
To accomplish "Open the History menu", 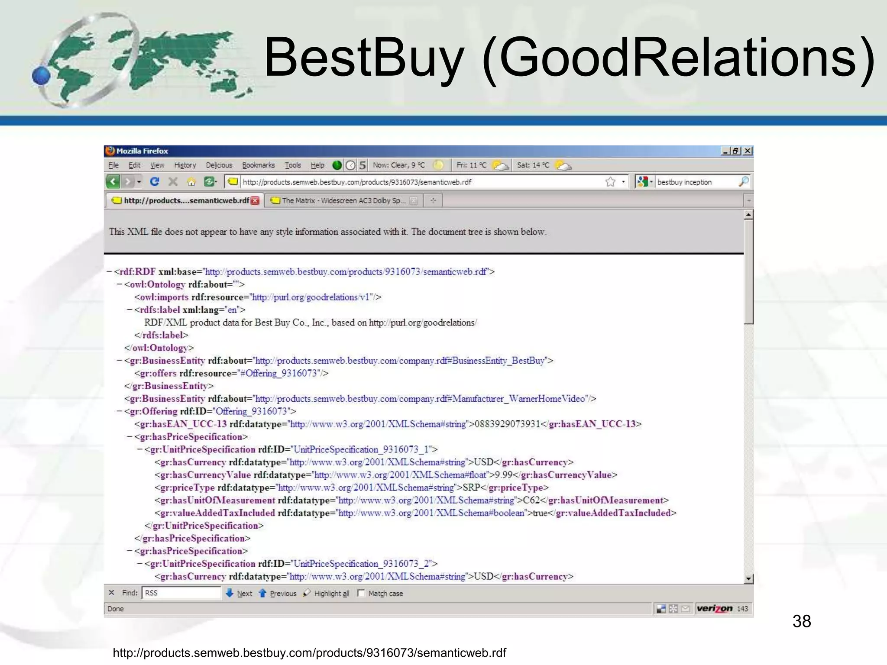I will (x=185, y=165).
